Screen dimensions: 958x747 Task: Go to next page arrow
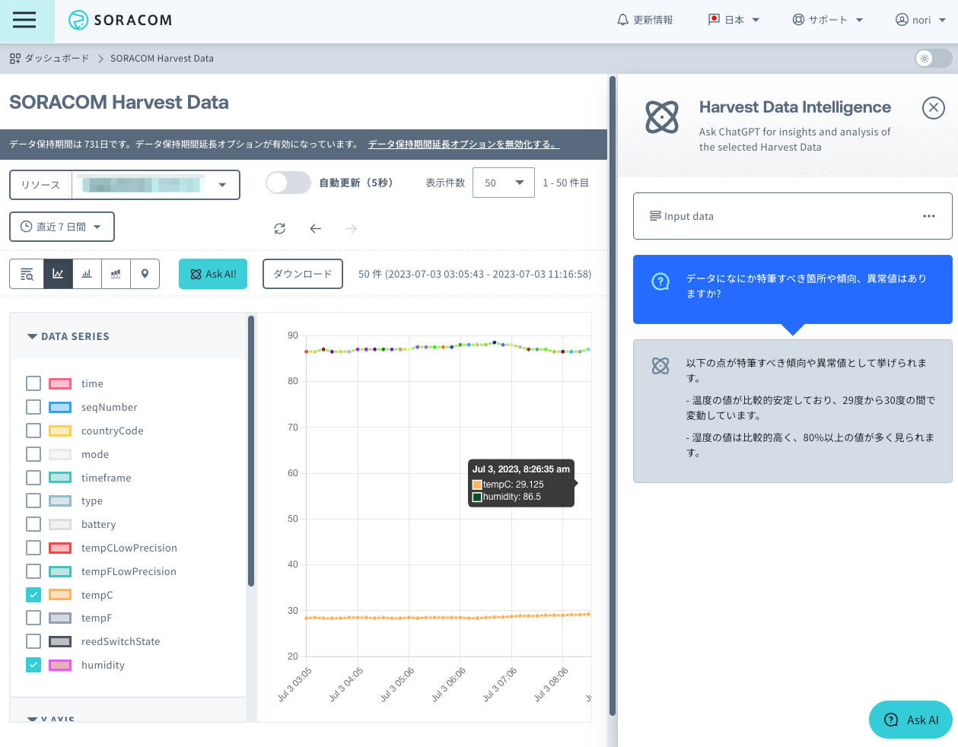pyautogui.click(x=351, y=228)
